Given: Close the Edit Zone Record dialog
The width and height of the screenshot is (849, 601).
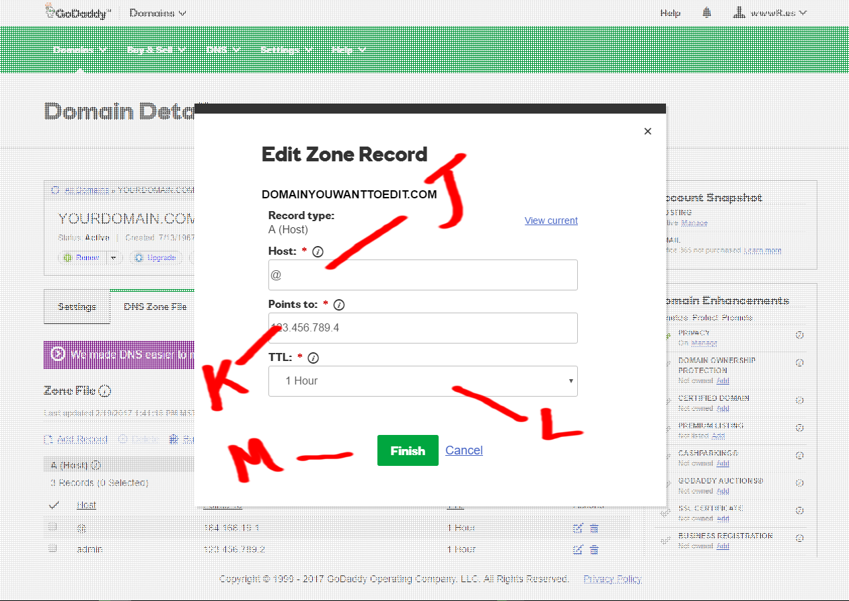Looking at the screenshot, I should [x=647, y=131].
